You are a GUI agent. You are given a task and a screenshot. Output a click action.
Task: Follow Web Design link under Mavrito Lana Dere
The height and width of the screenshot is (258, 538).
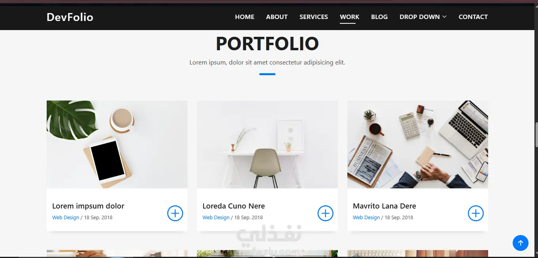pyautogui.click(x=366, y=217)
